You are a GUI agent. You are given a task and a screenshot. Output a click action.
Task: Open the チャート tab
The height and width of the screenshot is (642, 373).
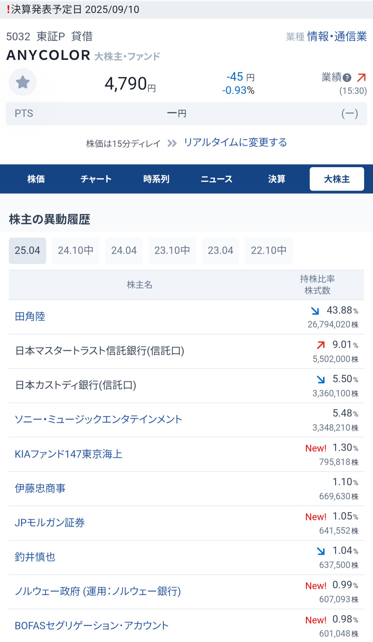coord(96,179)
